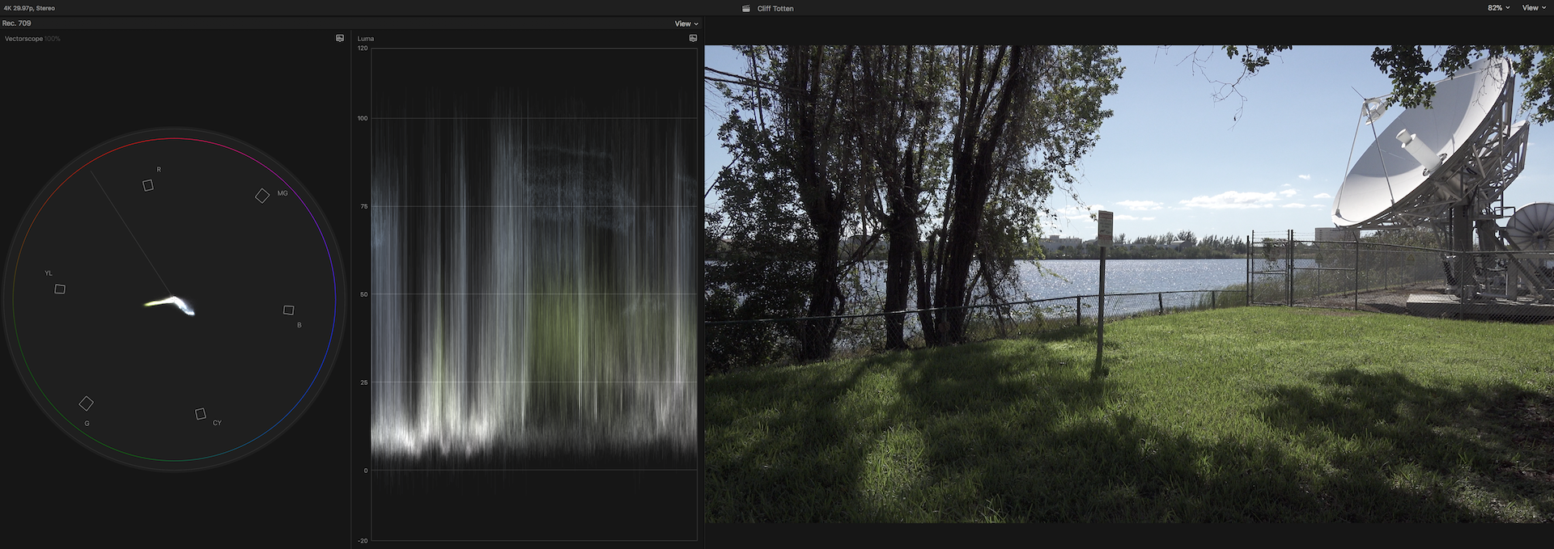Click the green G target box
Screen dimensions: 1554x549
(86, 403)
